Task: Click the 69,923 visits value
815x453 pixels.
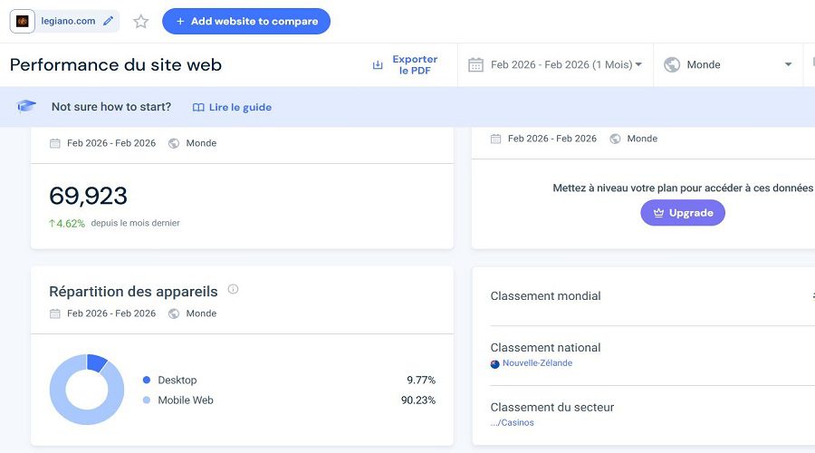Action: tap(89, 196)
